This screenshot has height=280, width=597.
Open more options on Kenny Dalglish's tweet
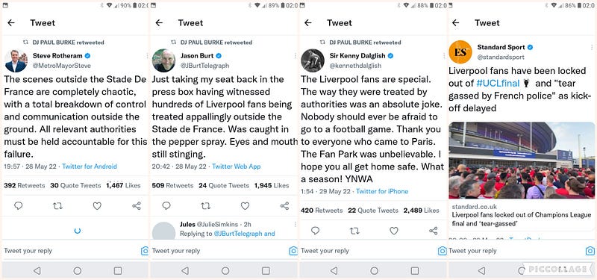444,55
